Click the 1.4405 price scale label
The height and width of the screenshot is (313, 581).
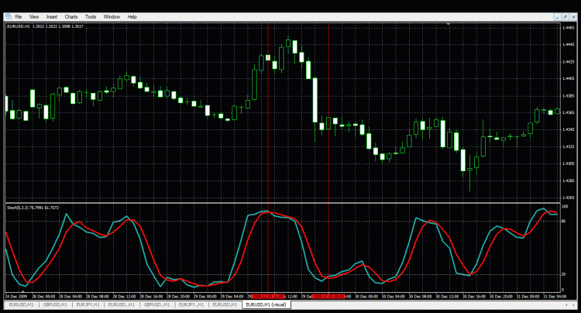(x=569, y=78)
